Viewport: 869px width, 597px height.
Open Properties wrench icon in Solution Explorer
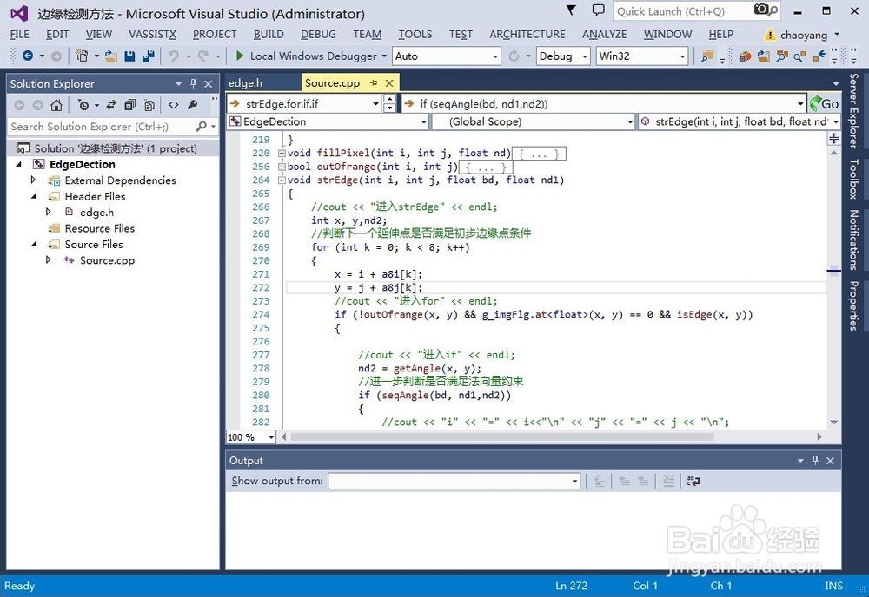pyautogui.click(x=192, y=105)
